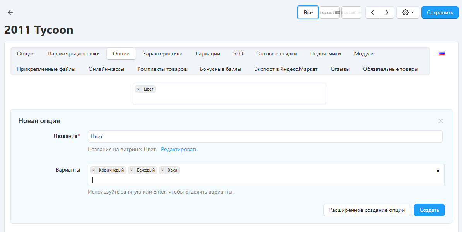The height and width of the screenshot is (232, 462).
Task: Go to the next product
Action: click(x=387, y=12)
